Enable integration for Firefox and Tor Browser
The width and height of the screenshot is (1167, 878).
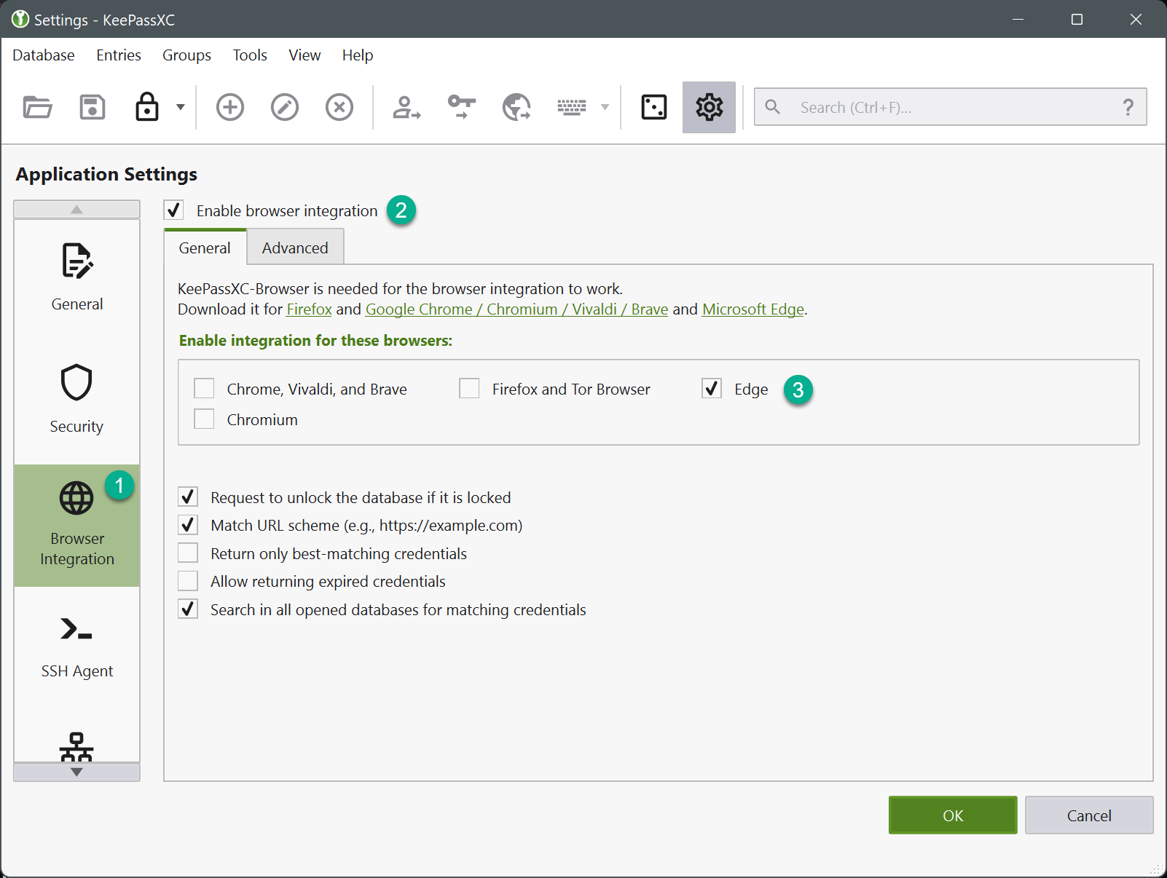point(470,389)
